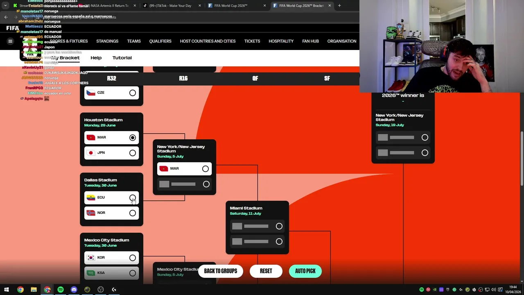The image size is (524, 295).
Task: Select second finalist radio in final card
Action: coord(425,153)
